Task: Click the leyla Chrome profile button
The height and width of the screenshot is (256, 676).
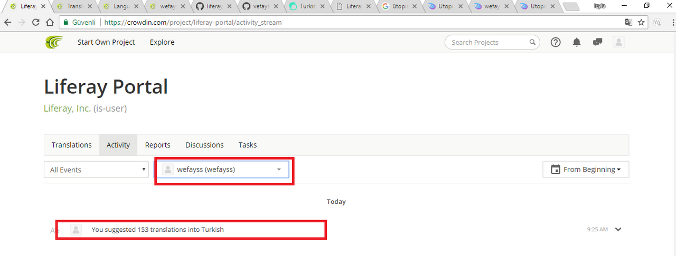Action: [x=599, y=6]
